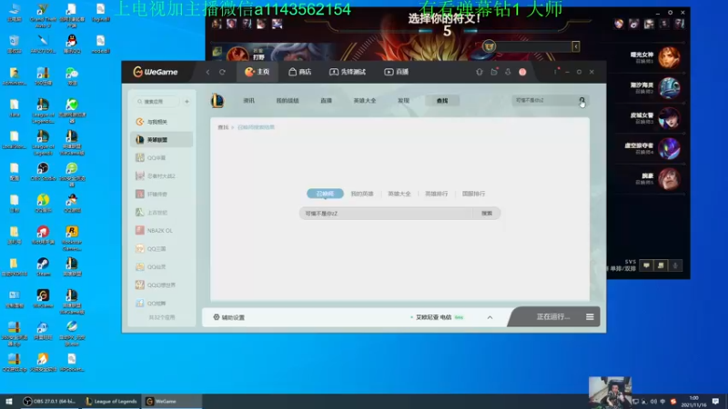Click the top-right search magnifier icon
Viewport: 728px width, 409px height.
pyautogui.click(x=581, y=101)
